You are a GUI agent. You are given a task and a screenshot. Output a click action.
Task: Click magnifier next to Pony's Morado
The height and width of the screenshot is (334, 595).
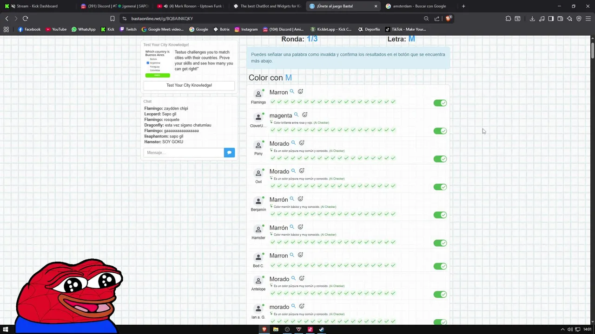point(293,143)
